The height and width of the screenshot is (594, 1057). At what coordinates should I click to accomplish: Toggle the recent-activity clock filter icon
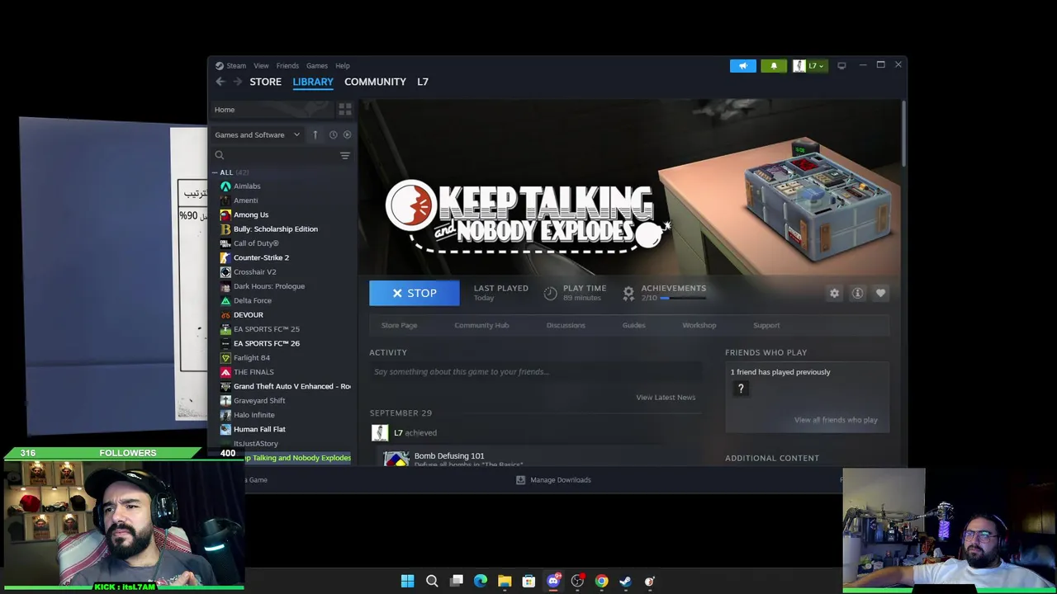(333, 134)
